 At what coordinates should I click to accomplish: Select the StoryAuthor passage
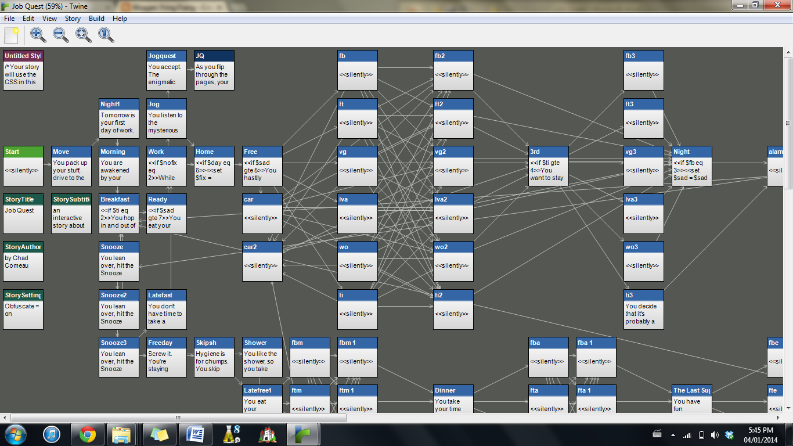pos(23,261)
